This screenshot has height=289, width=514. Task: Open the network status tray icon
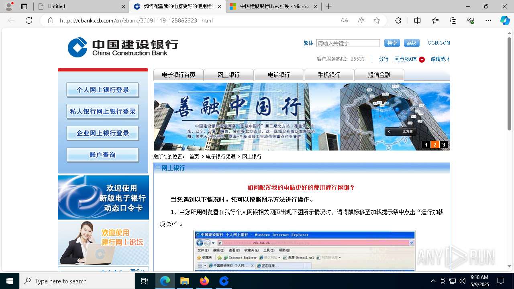click(453, 281)
